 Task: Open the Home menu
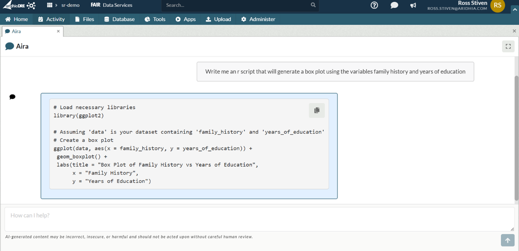point(17,19)
